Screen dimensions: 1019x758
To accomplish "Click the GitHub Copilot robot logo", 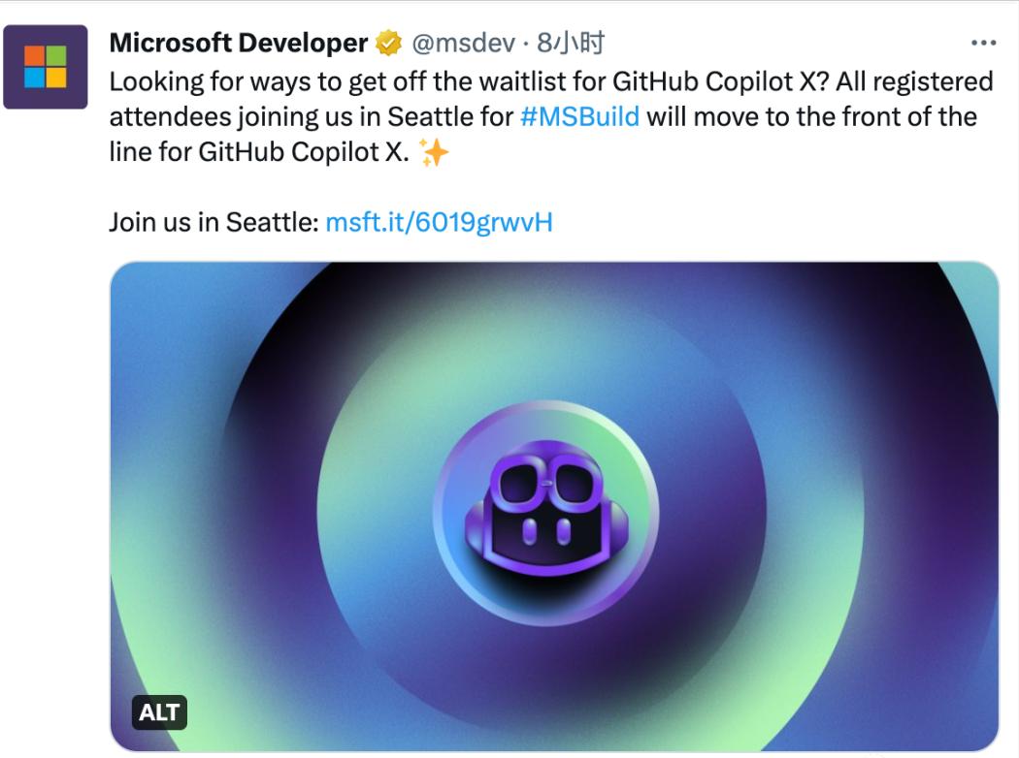I will (x=545, y=512).
